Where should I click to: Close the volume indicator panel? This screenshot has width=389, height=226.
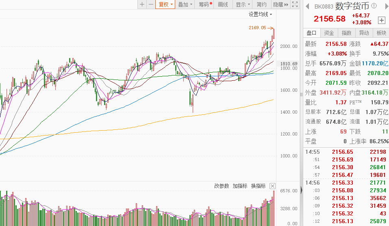[x=272, y=186]
